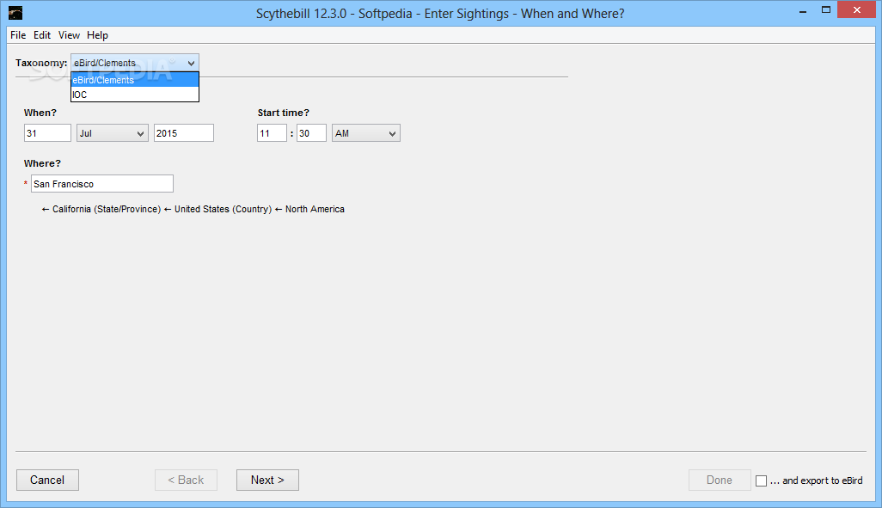
Task: Click the disabled Back button
Action: pyautogui.click(x=186, y=480)
